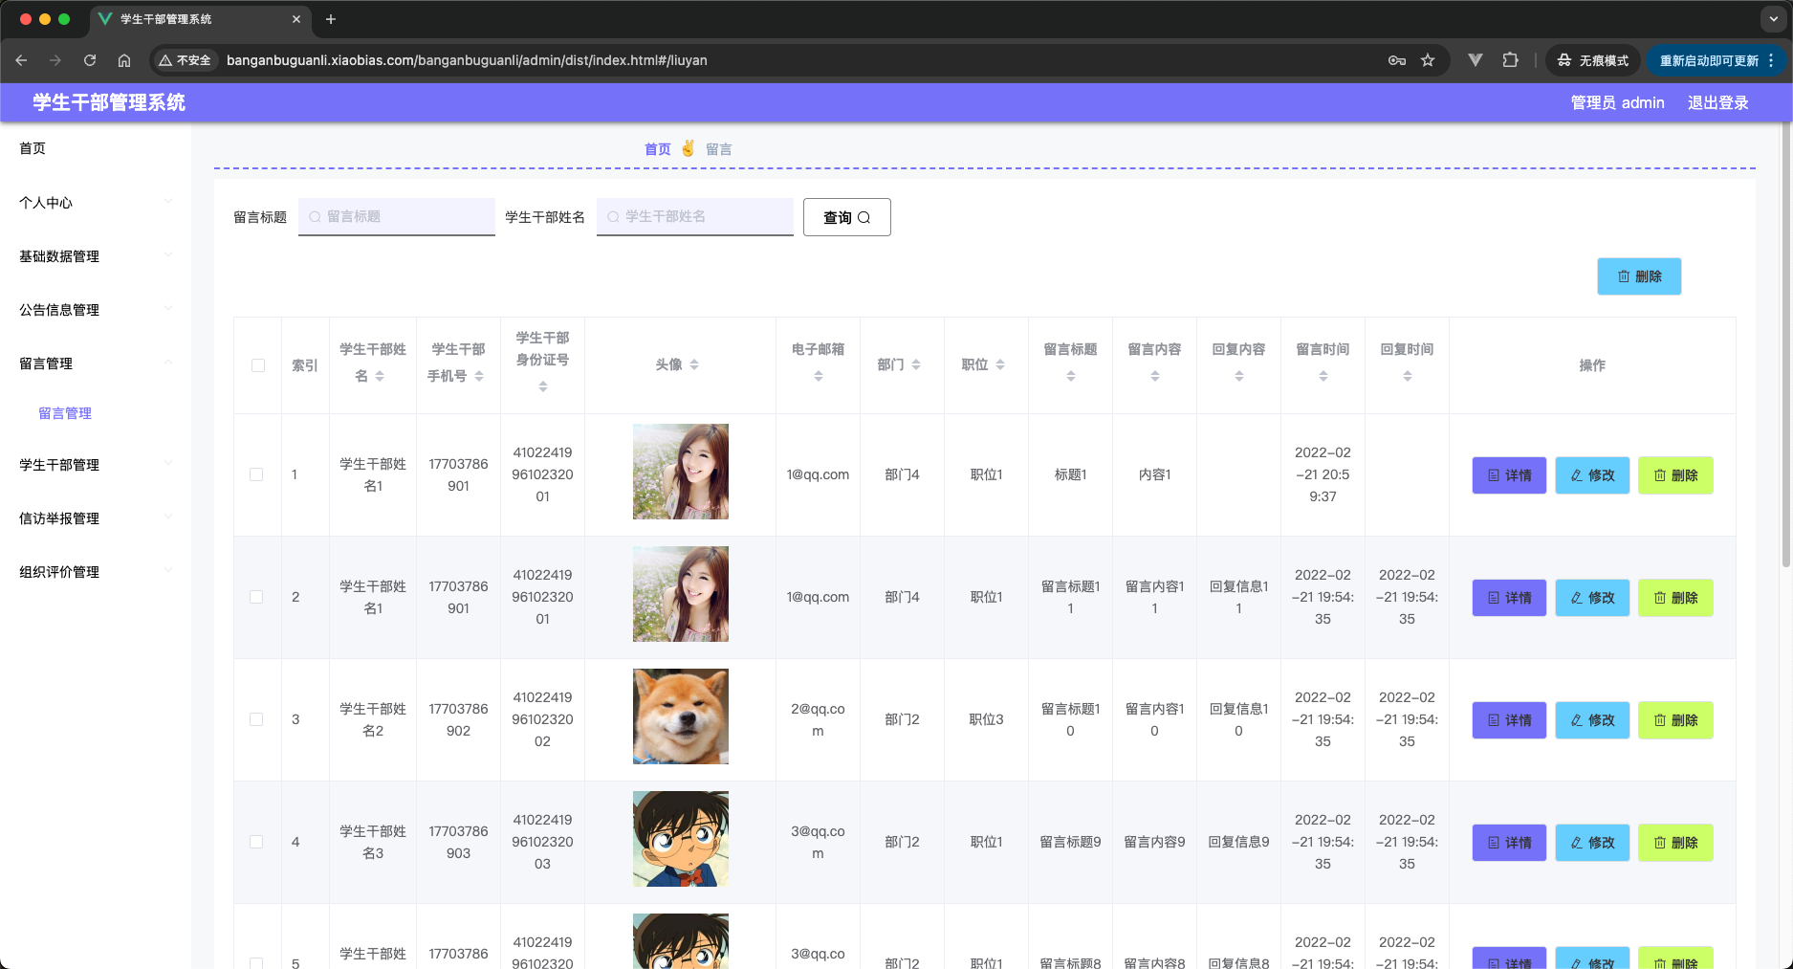Select checkbox for row index 3
1793x969 pixels.
pyautogui.click(x=256, y=719)
